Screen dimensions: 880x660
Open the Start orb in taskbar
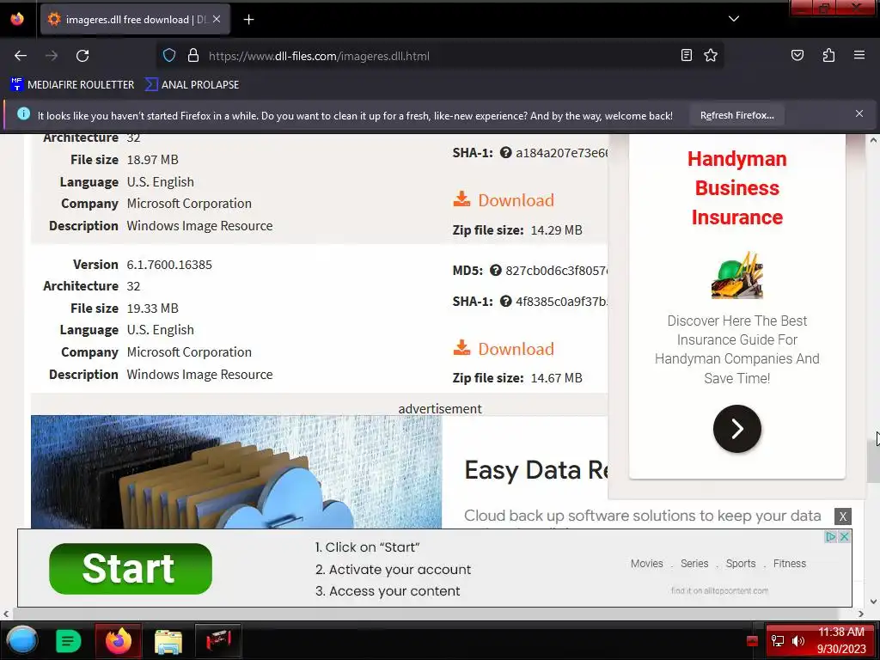tap(21, 640)
